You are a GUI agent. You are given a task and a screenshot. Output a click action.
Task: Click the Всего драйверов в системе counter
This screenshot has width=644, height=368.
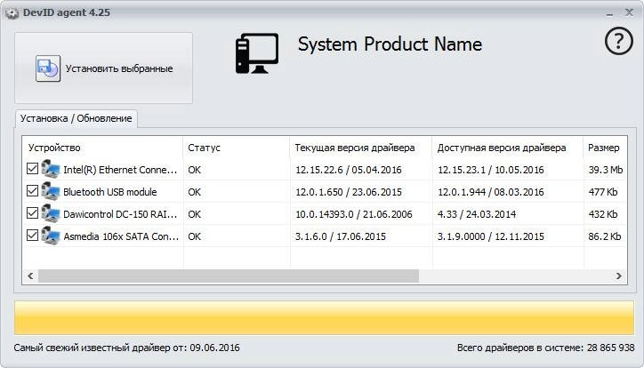pos(546,348)
